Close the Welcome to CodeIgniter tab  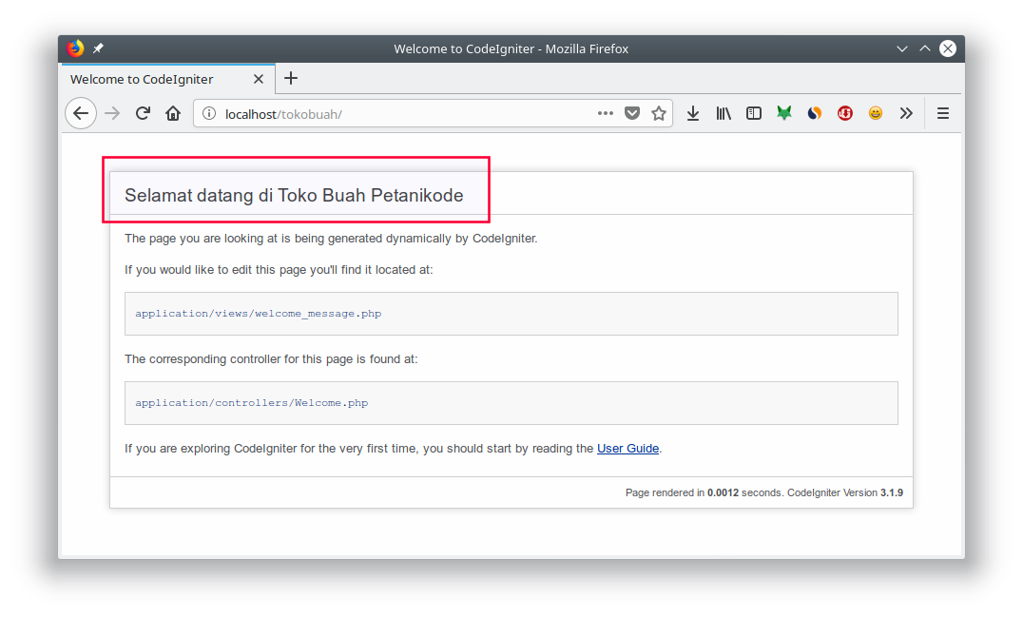coord(259,79)
